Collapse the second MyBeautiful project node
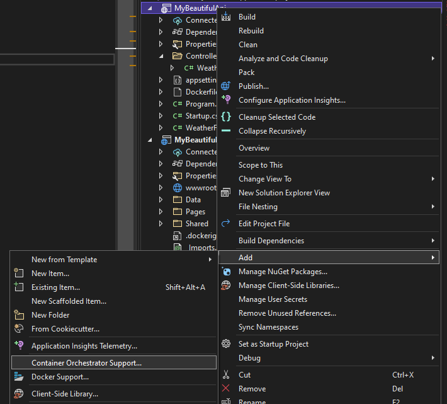447x404 pixels. click(150, 140)
